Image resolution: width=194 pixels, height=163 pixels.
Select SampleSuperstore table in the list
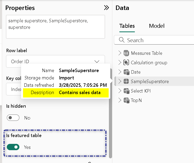tap(150, 81)
